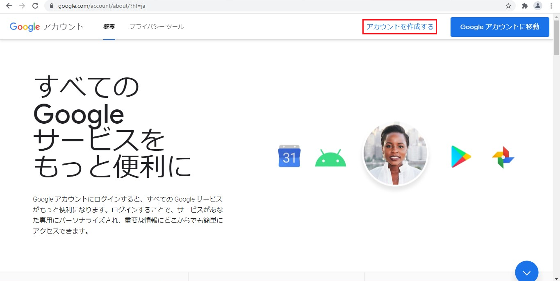The image size is (560, 281).
Task: Open the Chrome profile avatar icon
Action: pos(537,6)
